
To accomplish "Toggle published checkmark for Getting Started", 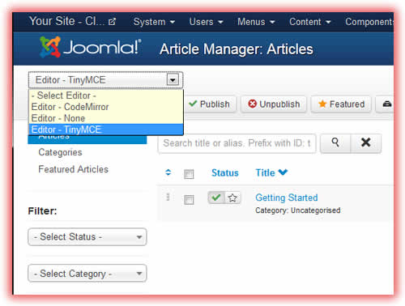I will 216,198.
